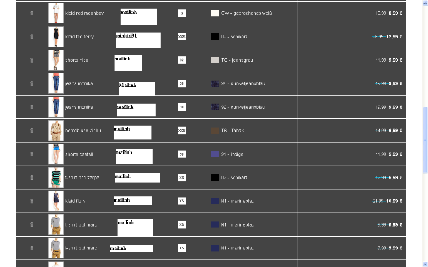
Task: Delete the kleid rcd moonbay item
Action: point(32,13)
